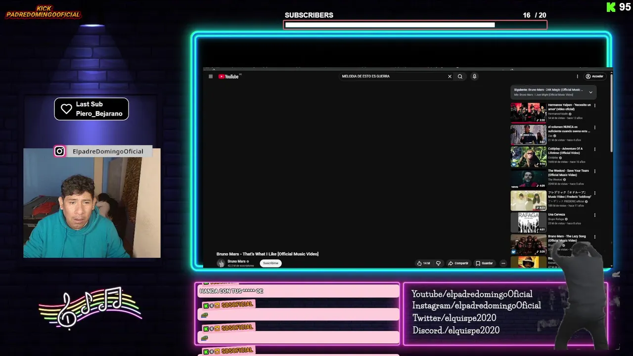Image resolution: width=633 pixels, height=356 pixels.
Task: Click 'Discord./elquispe2020' in the socials panel
Action: 456,330
